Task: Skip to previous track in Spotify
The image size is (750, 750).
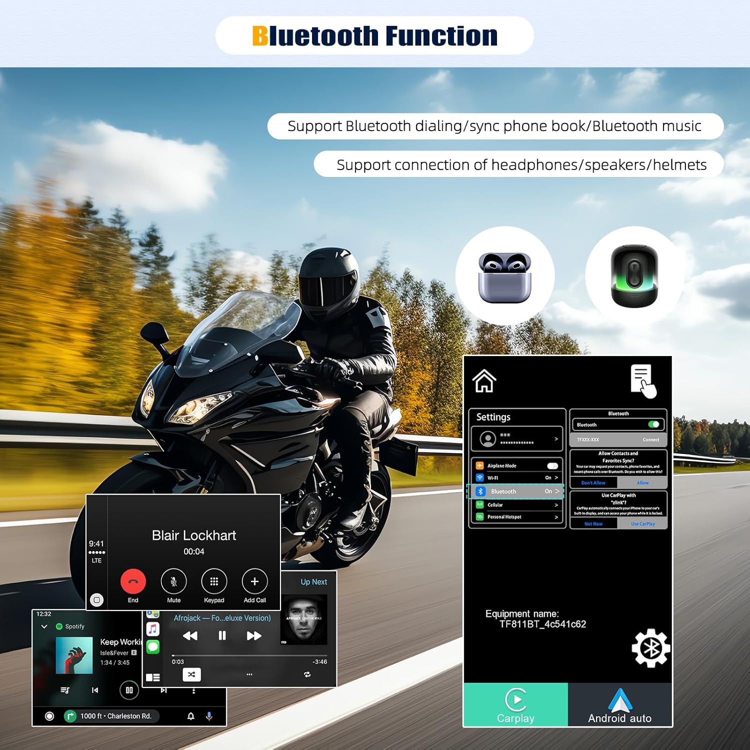Action: click(x=95, y=690)
